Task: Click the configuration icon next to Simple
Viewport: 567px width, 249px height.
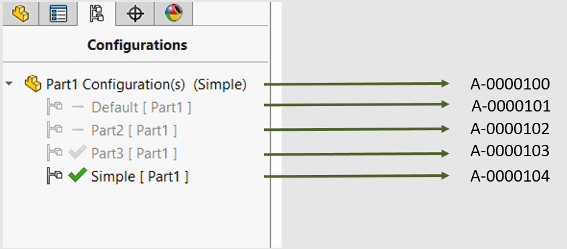Action: click(54, 176)
